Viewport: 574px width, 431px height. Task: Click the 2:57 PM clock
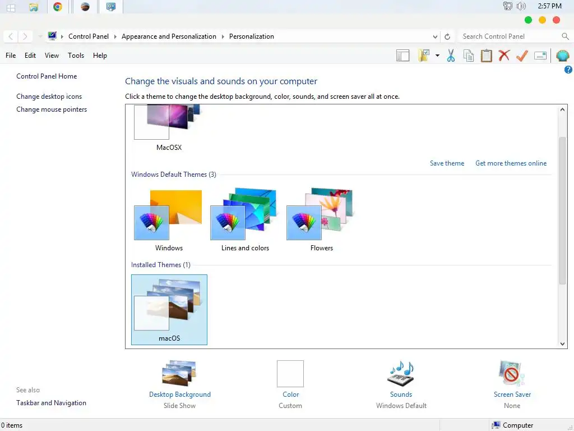coord(549,6)
